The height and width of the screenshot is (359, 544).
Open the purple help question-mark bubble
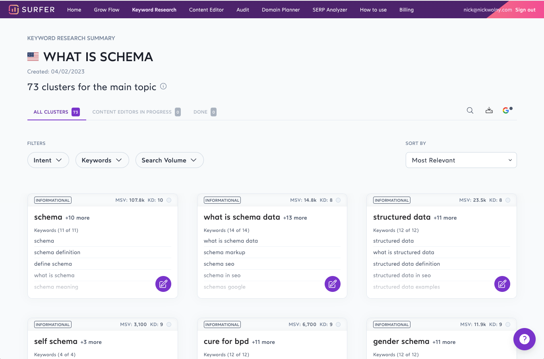coord(525,339)
